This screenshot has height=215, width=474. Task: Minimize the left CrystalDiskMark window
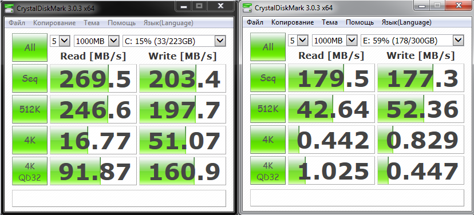pyautogui.click(x=183, y=6)
